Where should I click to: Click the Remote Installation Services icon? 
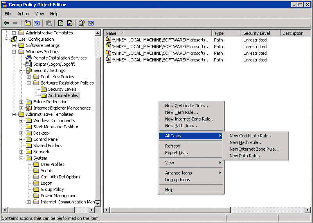coord(29,58)
